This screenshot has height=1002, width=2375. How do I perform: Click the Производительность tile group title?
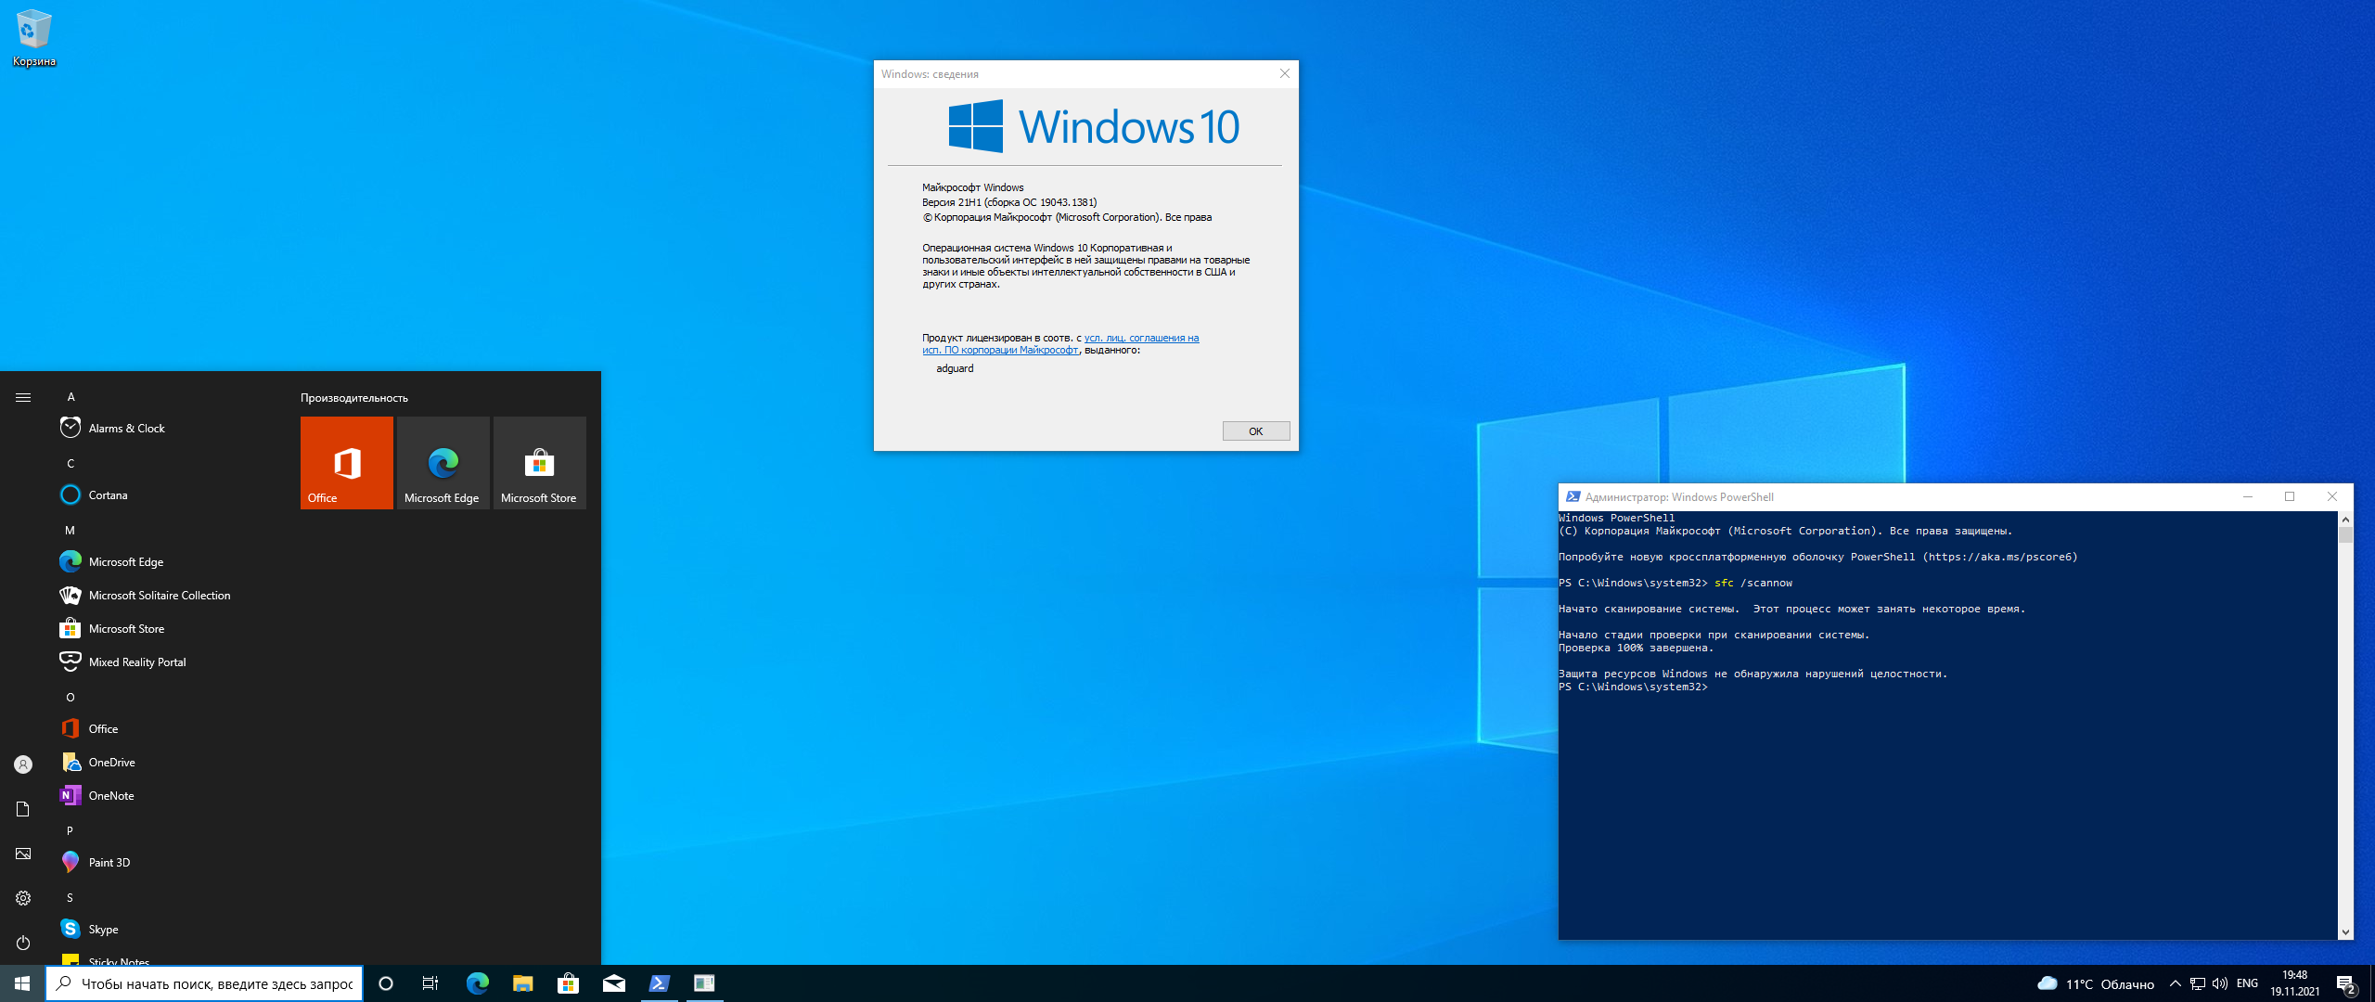(x=354, y=398)
